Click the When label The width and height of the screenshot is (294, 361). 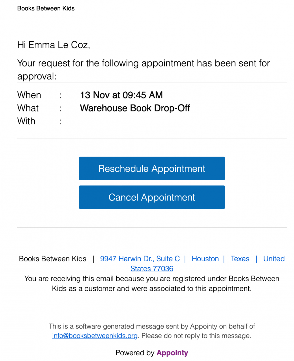(x=29, y=95)
